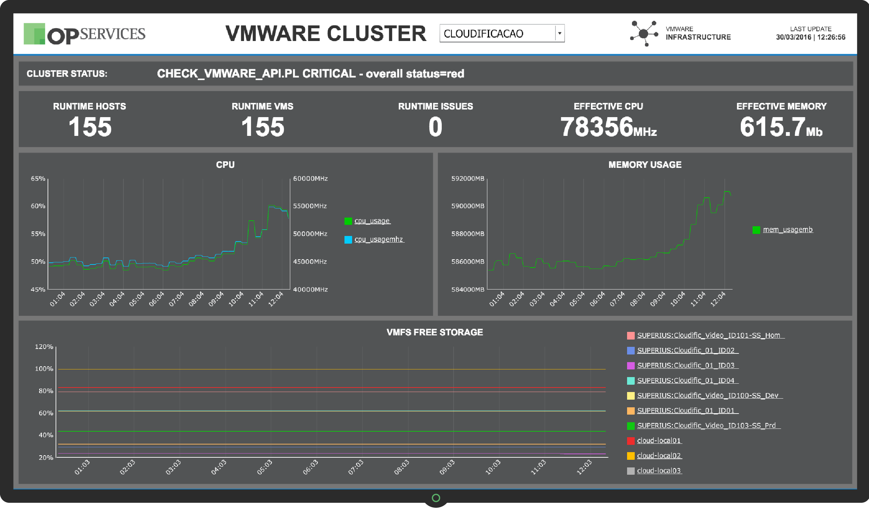Open the cpu_usagemhz legend link
The width and height of the screenshot is (869, 514).
379,239
